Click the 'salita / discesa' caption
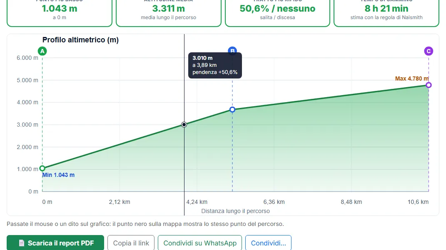The height and width of the screenshot is (250, 446). pyautogui.click(x=277, y=17)
